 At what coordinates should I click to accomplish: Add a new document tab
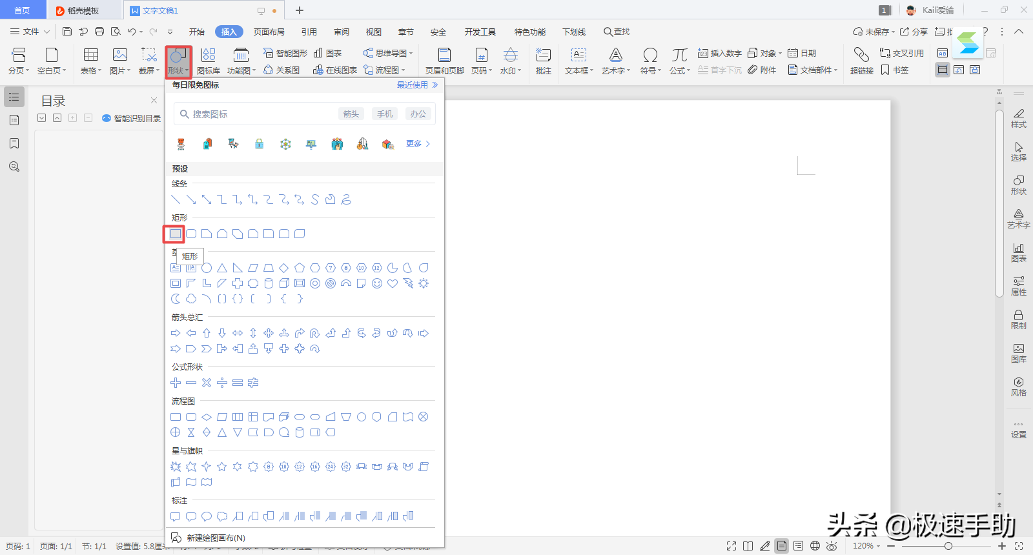click(x=300, y=10)
